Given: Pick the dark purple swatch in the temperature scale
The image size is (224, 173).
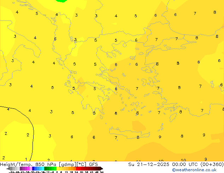Looking at the screenshot, I should pos(21,168).
